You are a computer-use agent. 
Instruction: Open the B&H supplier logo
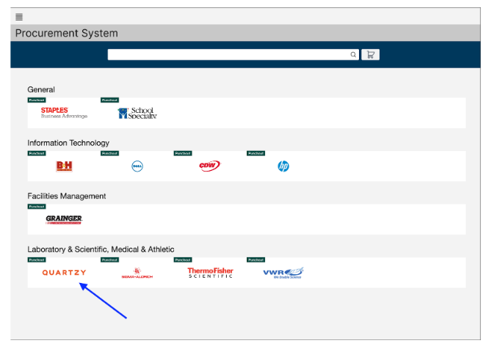click(64, 166)
